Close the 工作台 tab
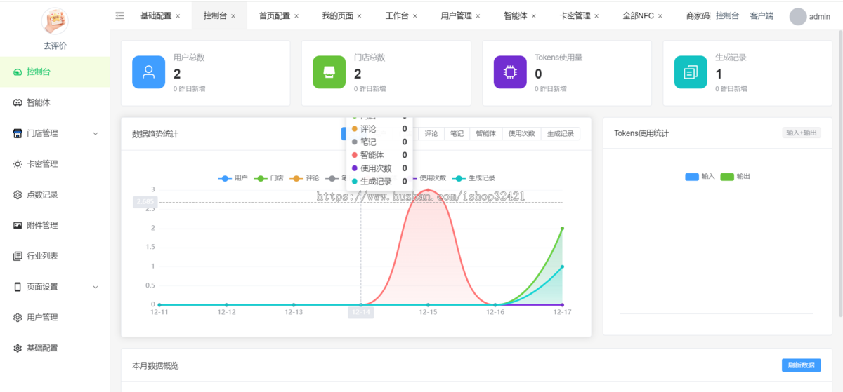 coord(415,16)
